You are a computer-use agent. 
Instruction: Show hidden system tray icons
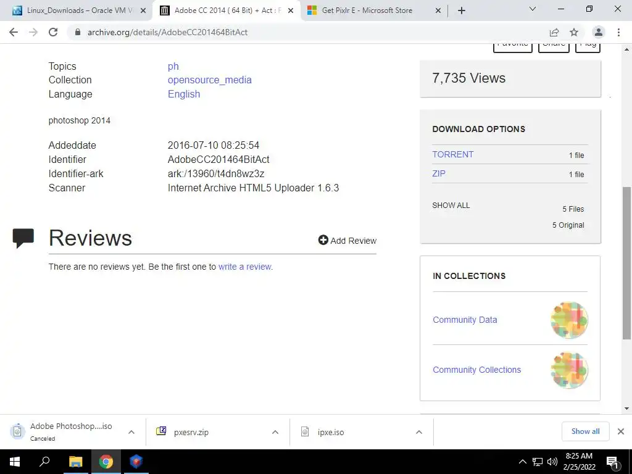click(x=522, y=462)
